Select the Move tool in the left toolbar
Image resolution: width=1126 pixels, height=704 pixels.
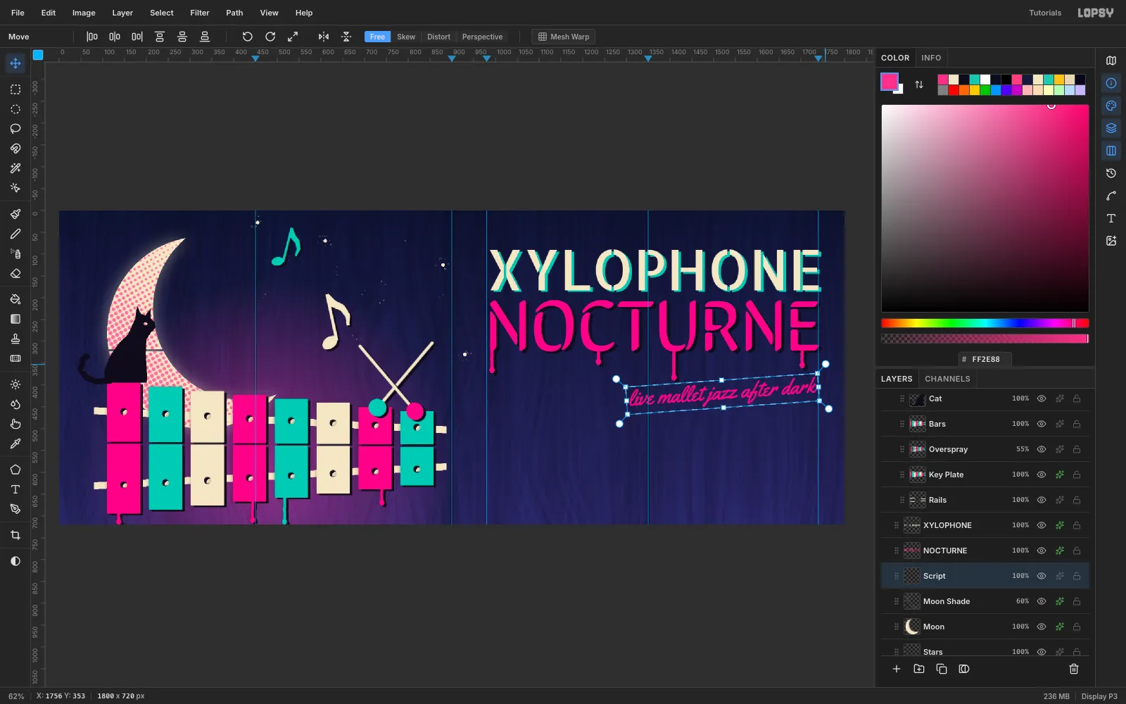(x=15, y=63)
